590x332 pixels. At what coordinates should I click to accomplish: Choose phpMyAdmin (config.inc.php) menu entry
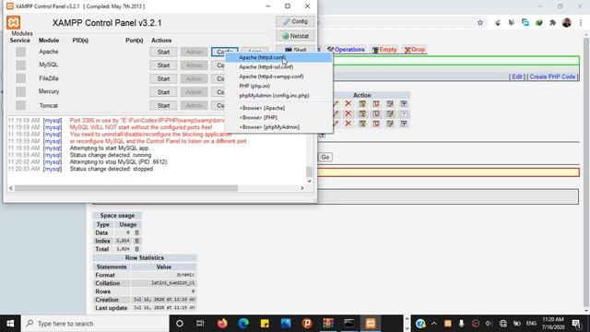pos(278,96)
